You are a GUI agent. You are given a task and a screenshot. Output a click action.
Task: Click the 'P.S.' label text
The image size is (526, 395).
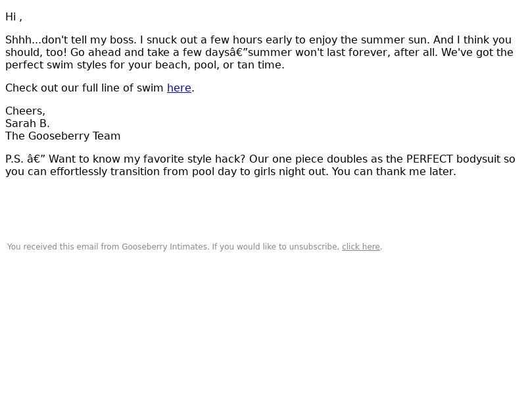pos(14,159)
